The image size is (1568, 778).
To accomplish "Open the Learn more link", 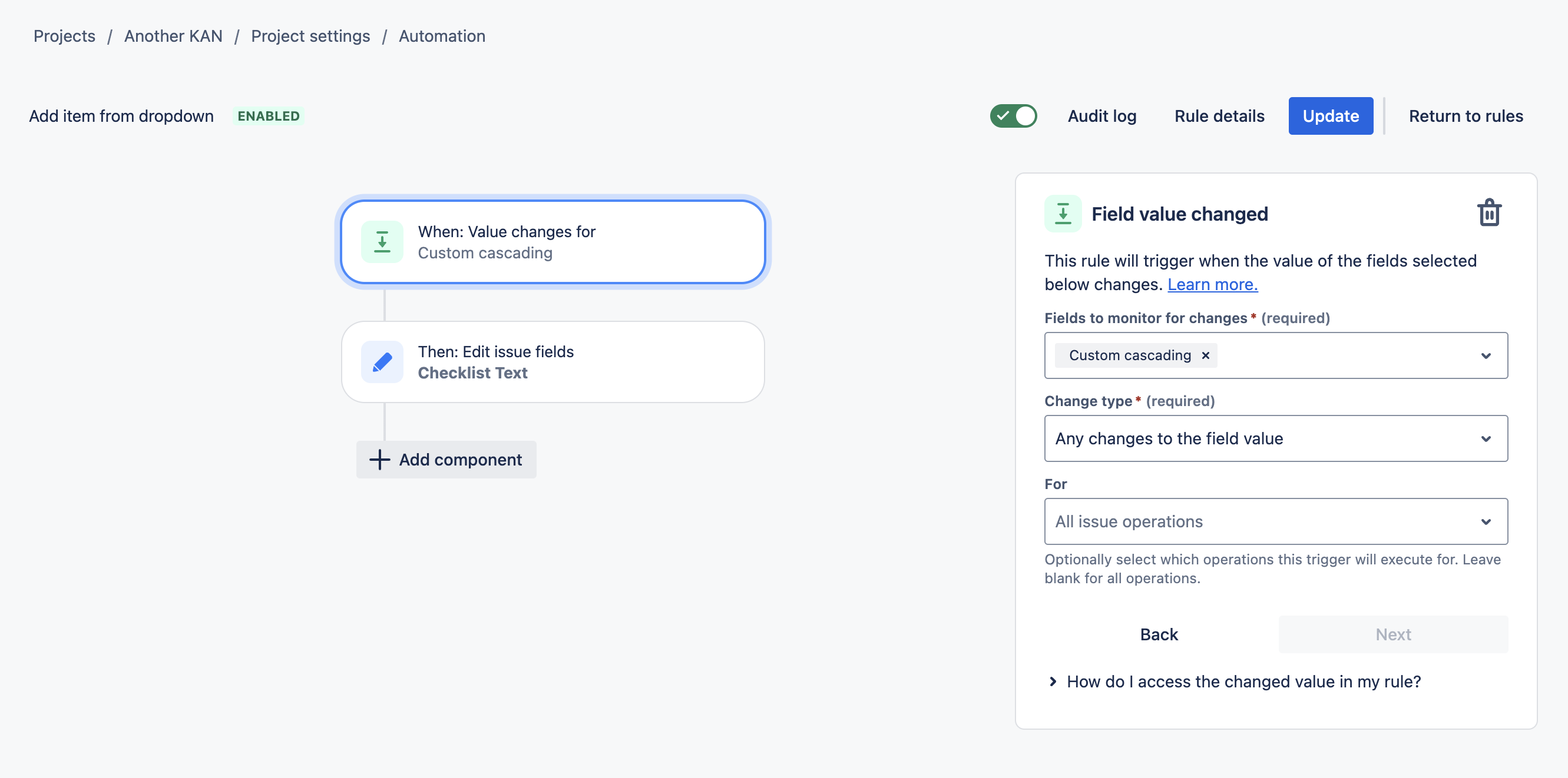I will coord(1212,284).
